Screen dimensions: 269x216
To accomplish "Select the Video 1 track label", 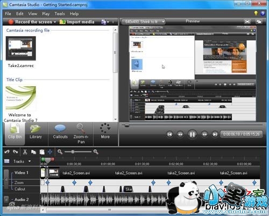I will (22, 173).
